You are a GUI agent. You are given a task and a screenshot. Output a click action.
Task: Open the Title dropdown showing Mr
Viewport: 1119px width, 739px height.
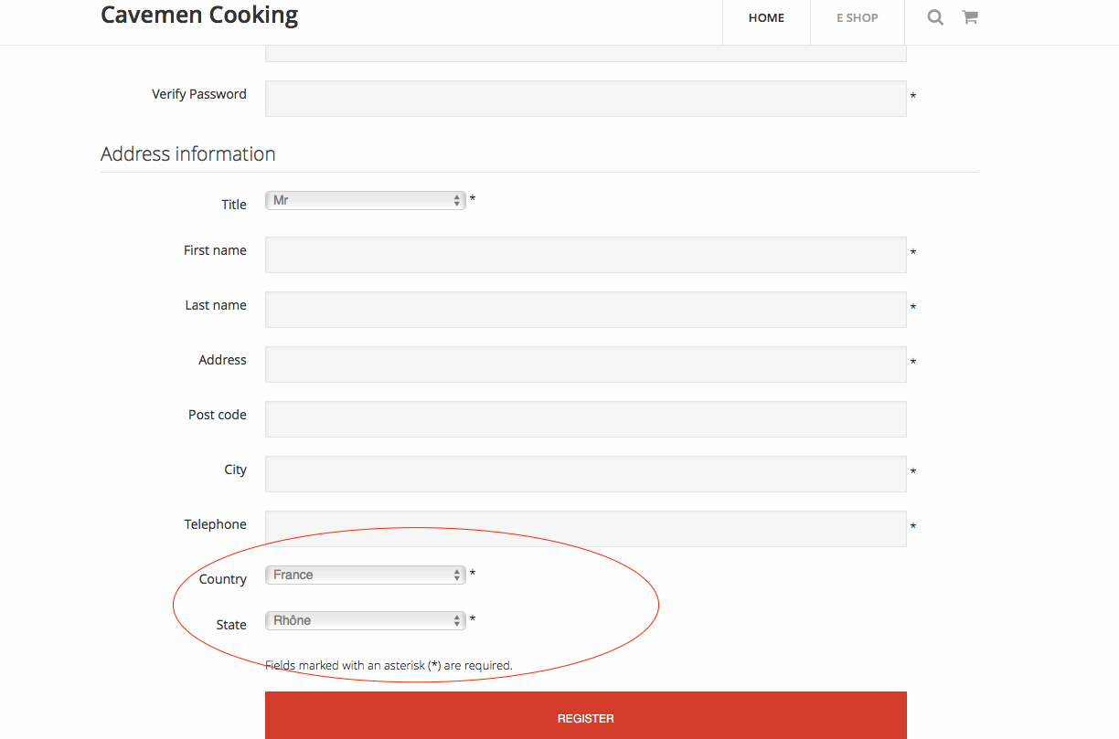[366, 200]
